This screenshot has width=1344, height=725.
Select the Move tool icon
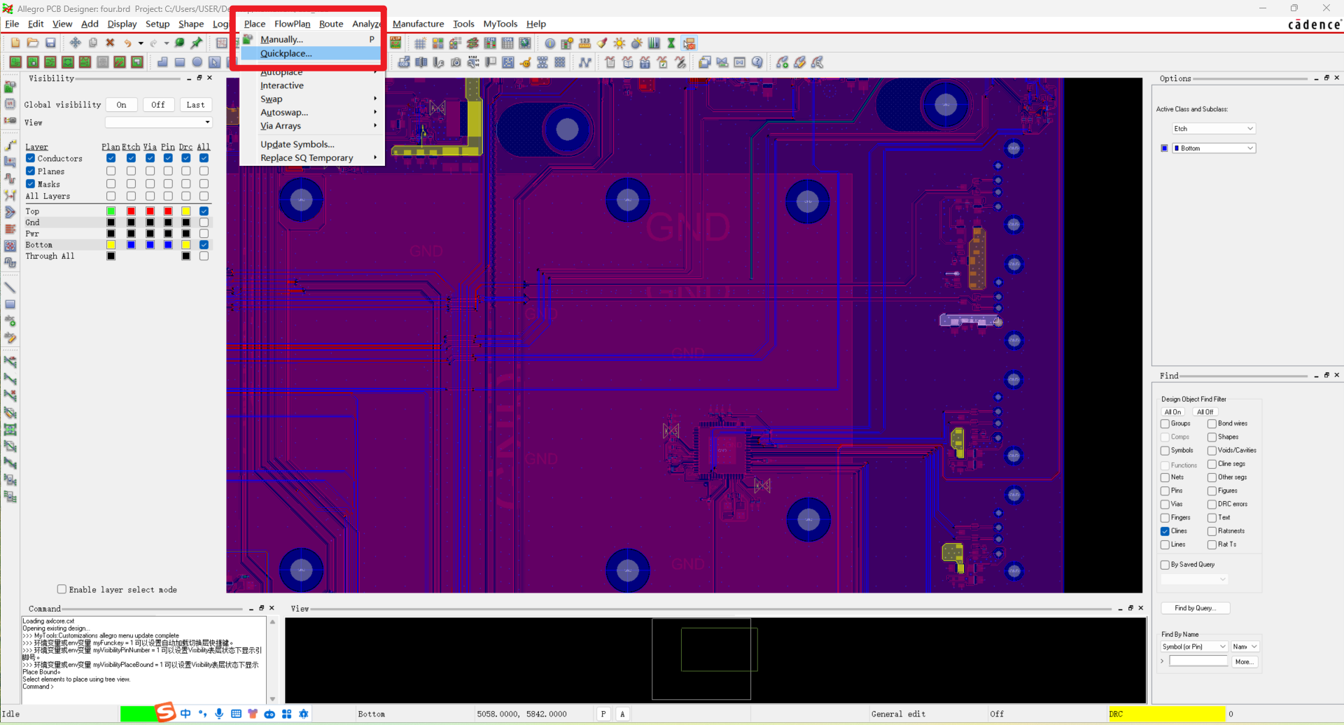75,43
